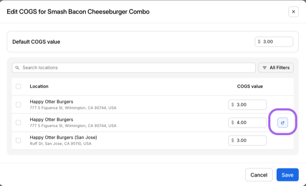Tick the Happy Otter Burgers (San Jose) checkbox

coord(18,140)
